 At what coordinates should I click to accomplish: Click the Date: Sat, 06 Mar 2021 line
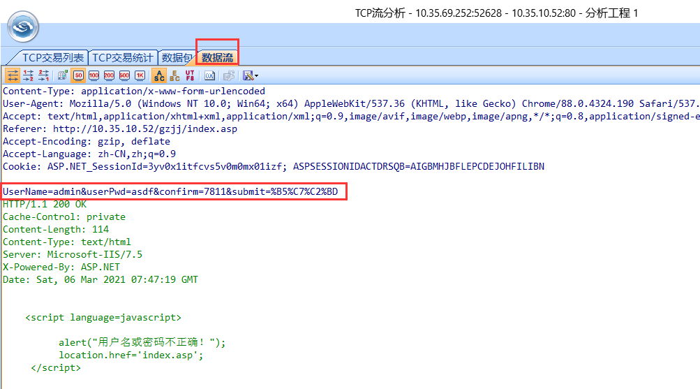[100, 279]
